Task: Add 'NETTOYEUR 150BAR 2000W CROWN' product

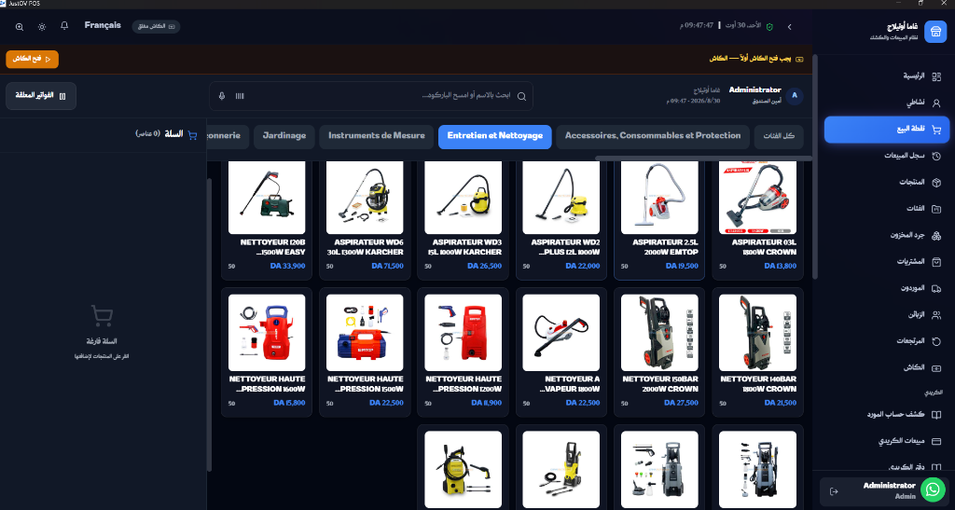Action: [x=659, y=352]
